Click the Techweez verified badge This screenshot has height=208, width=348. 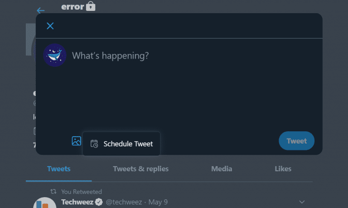99,202
